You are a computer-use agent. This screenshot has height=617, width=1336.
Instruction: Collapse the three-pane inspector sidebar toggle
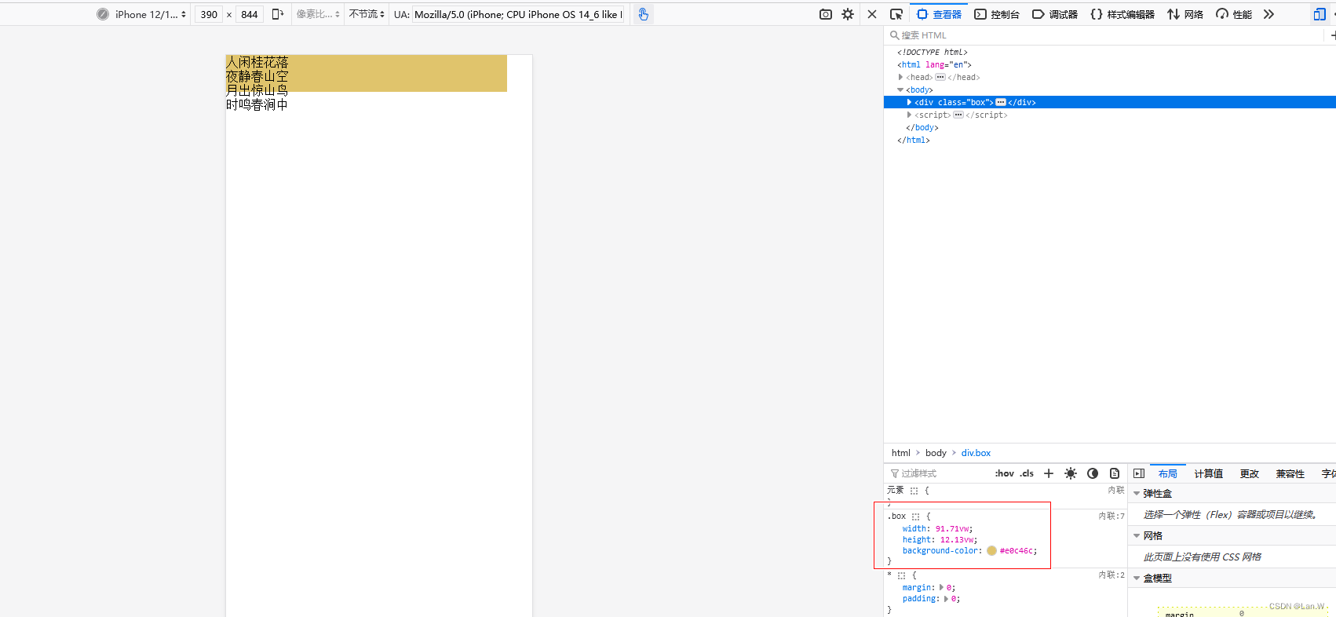[x=1139, y=473]
